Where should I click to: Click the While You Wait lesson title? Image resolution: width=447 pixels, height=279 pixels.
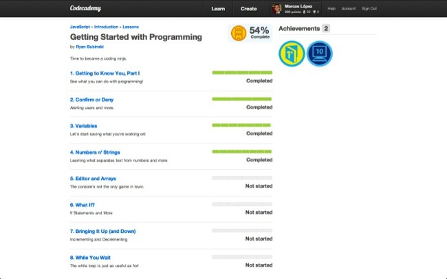91,258
